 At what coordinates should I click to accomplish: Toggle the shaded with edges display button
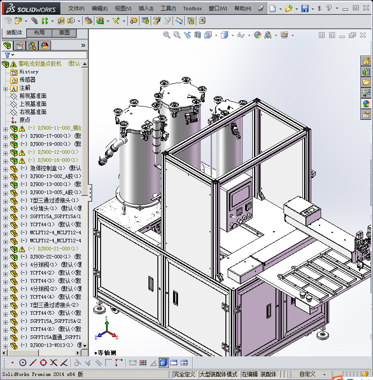point(163,363)
